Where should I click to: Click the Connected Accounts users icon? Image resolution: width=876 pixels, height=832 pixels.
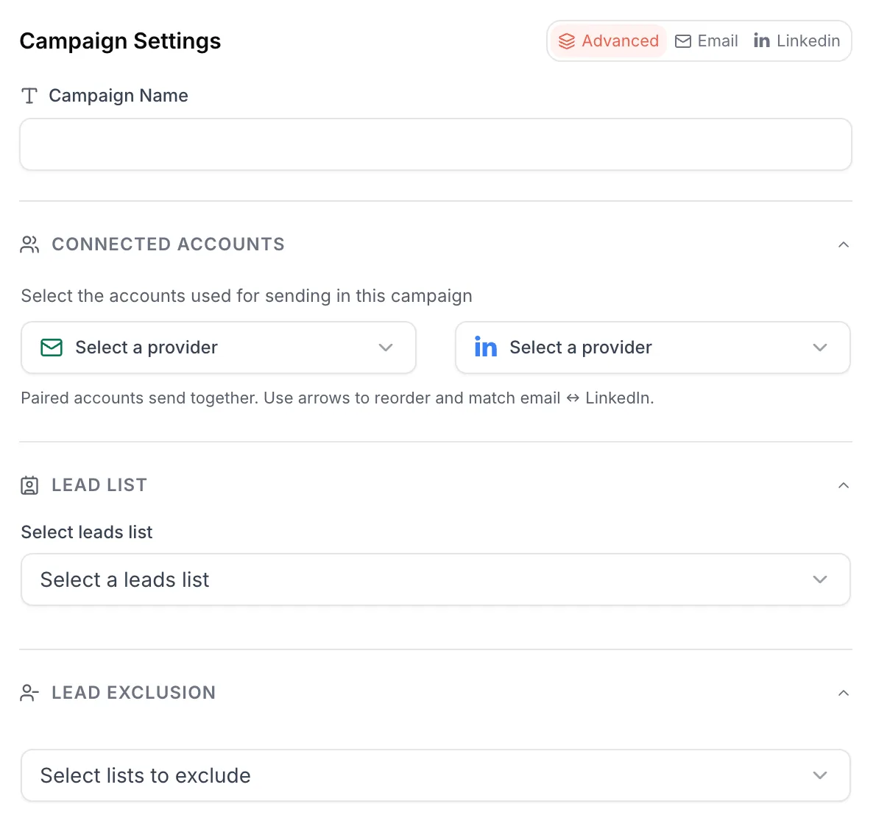pyautogui.click(x=29, y=244)
